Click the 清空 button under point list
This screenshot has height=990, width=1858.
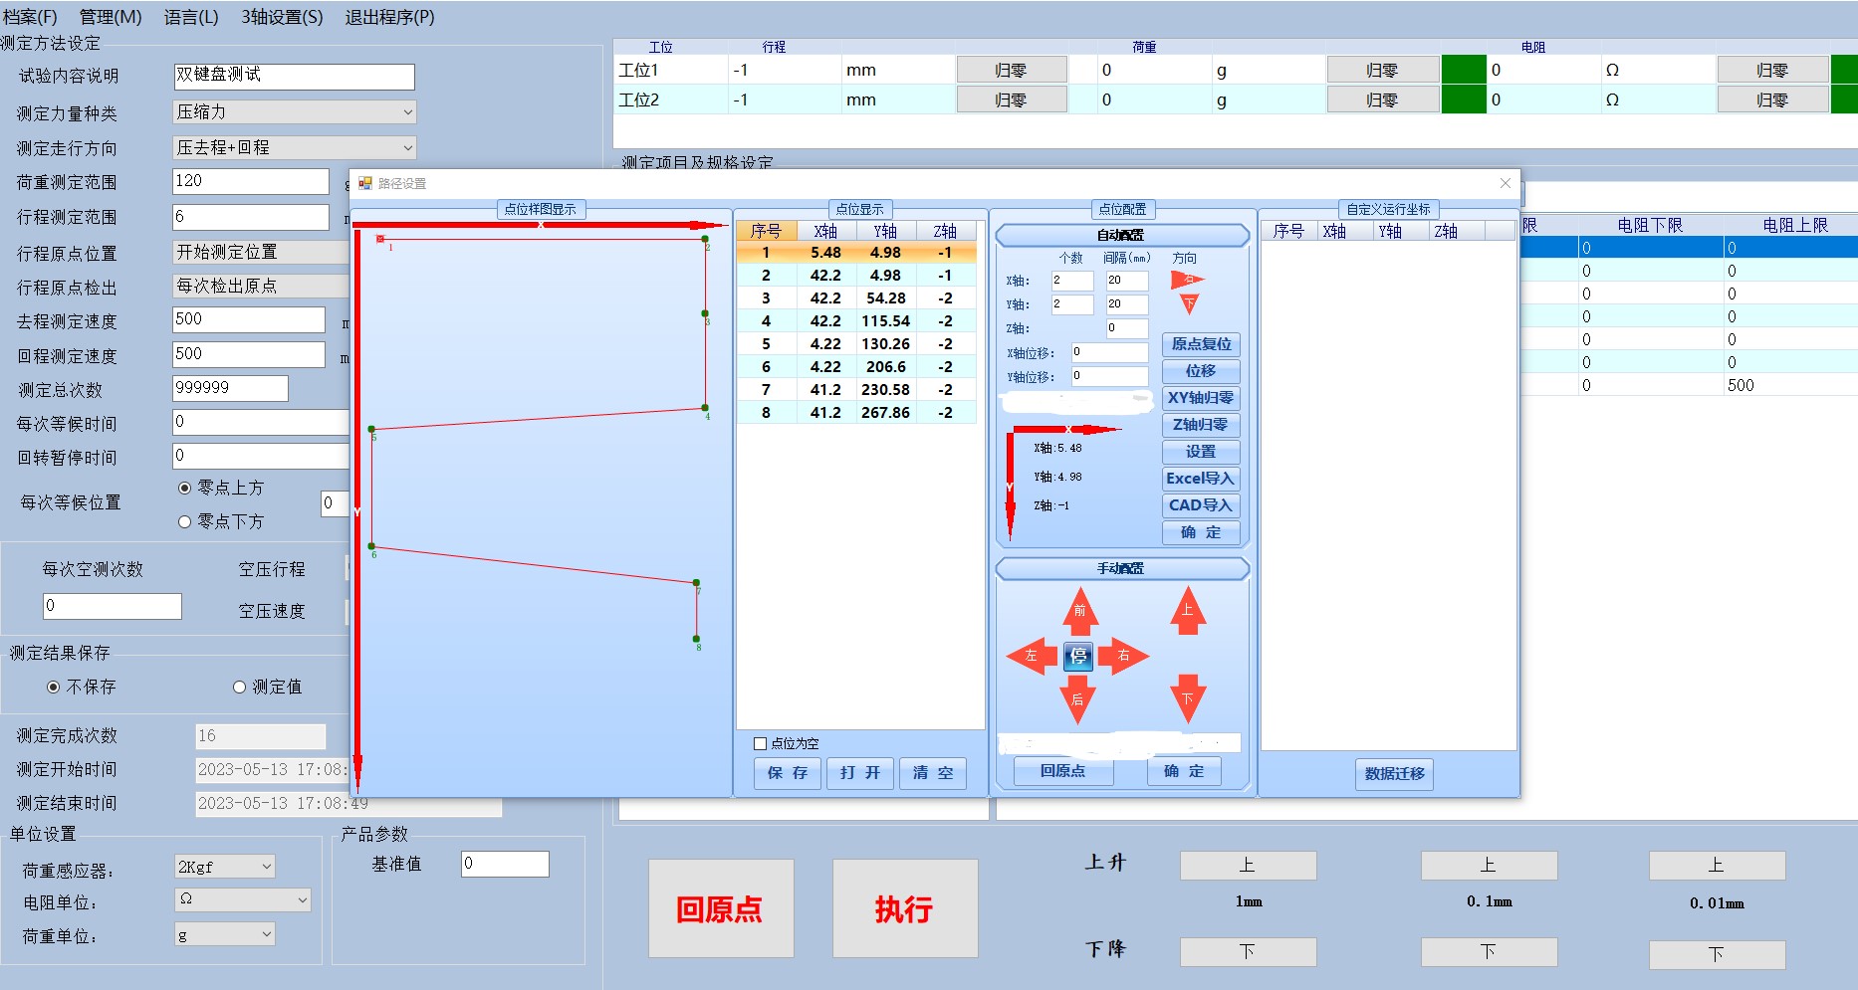pyautogui.click(x=933, y=773)
